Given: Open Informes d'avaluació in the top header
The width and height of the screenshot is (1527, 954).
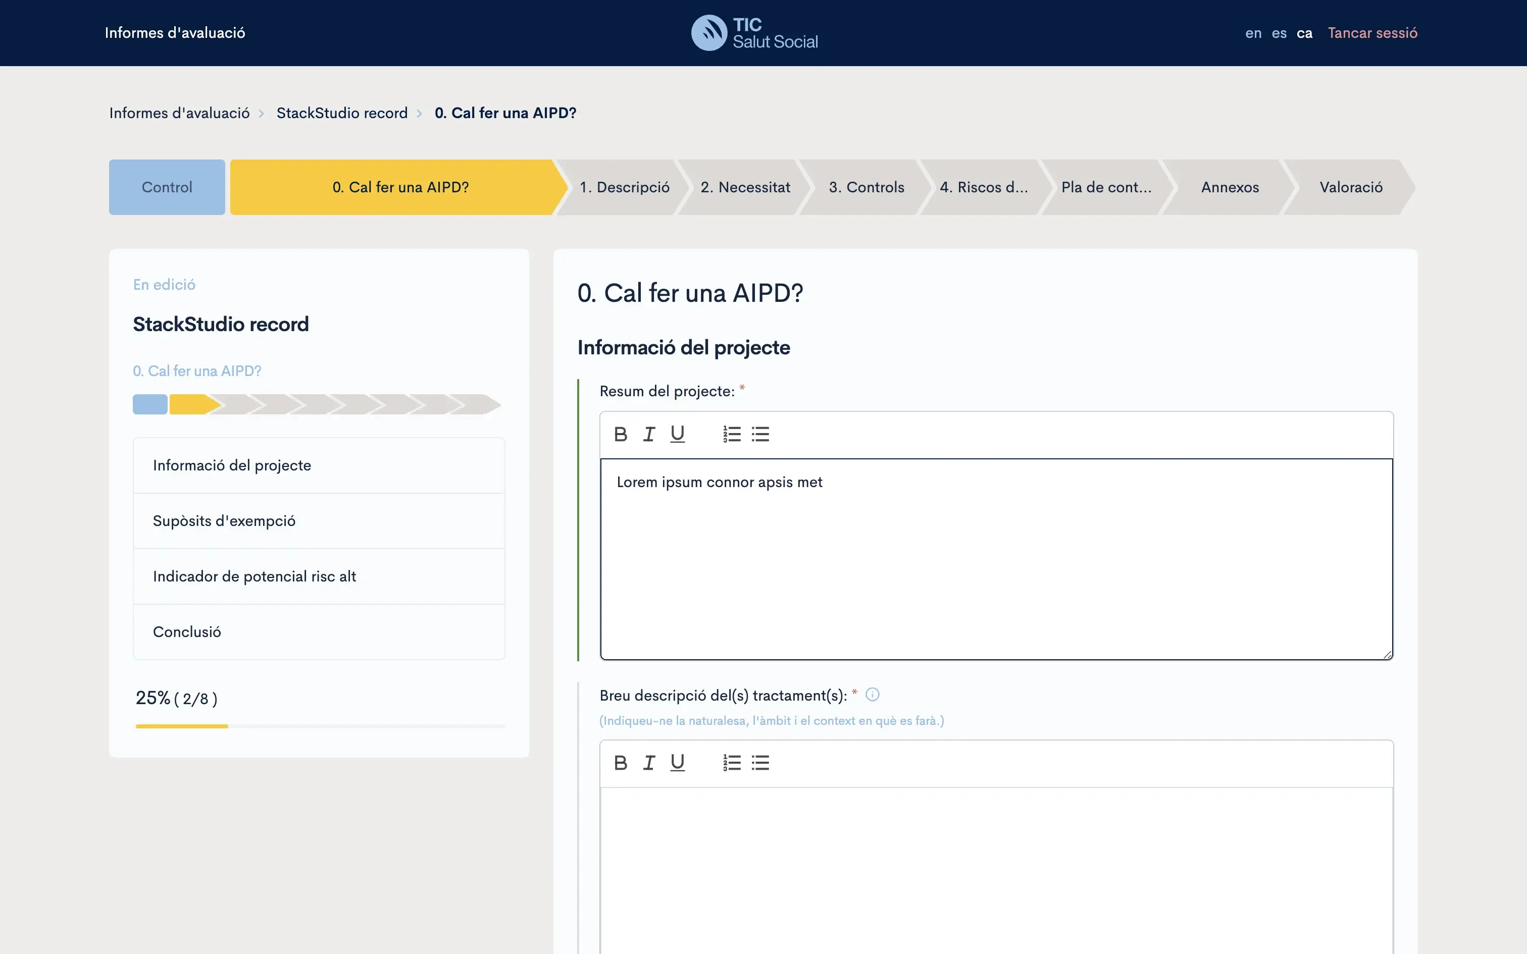Looking at the screenshot, I should pyautogui.click(x=175, y=33).
